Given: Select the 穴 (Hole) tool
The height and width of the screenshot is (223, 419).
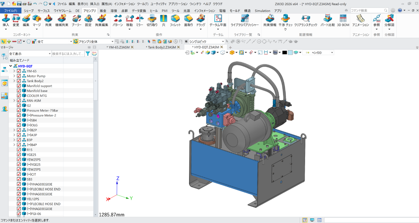Looking at the screenshot, I should click(163, 19).
